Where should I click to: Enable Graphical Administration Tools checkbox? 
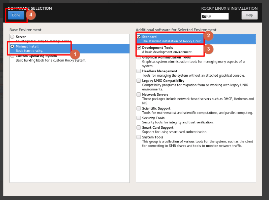point(139,57)
